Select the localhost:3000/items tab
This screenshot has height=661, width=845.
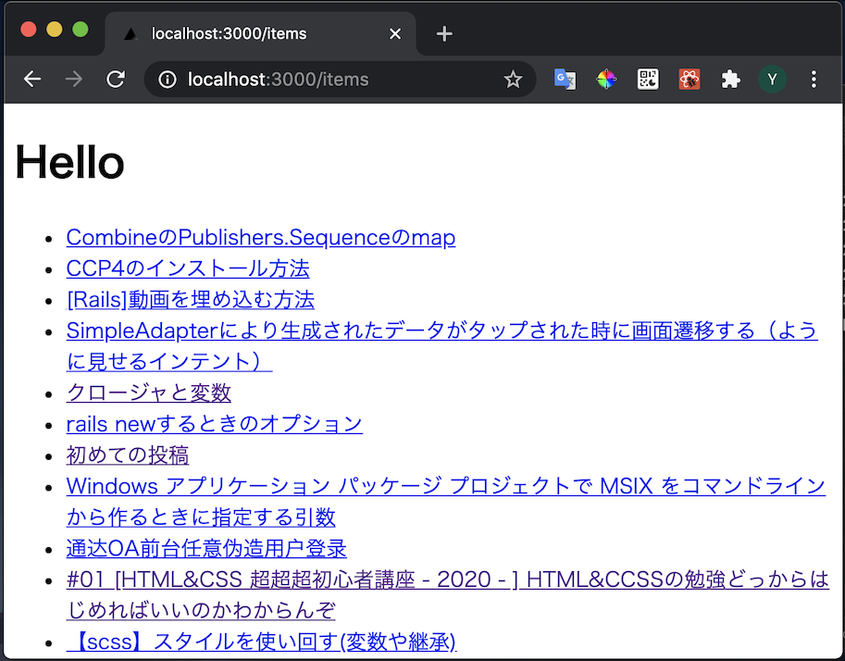pyautogui.click(x=260, y=33)
